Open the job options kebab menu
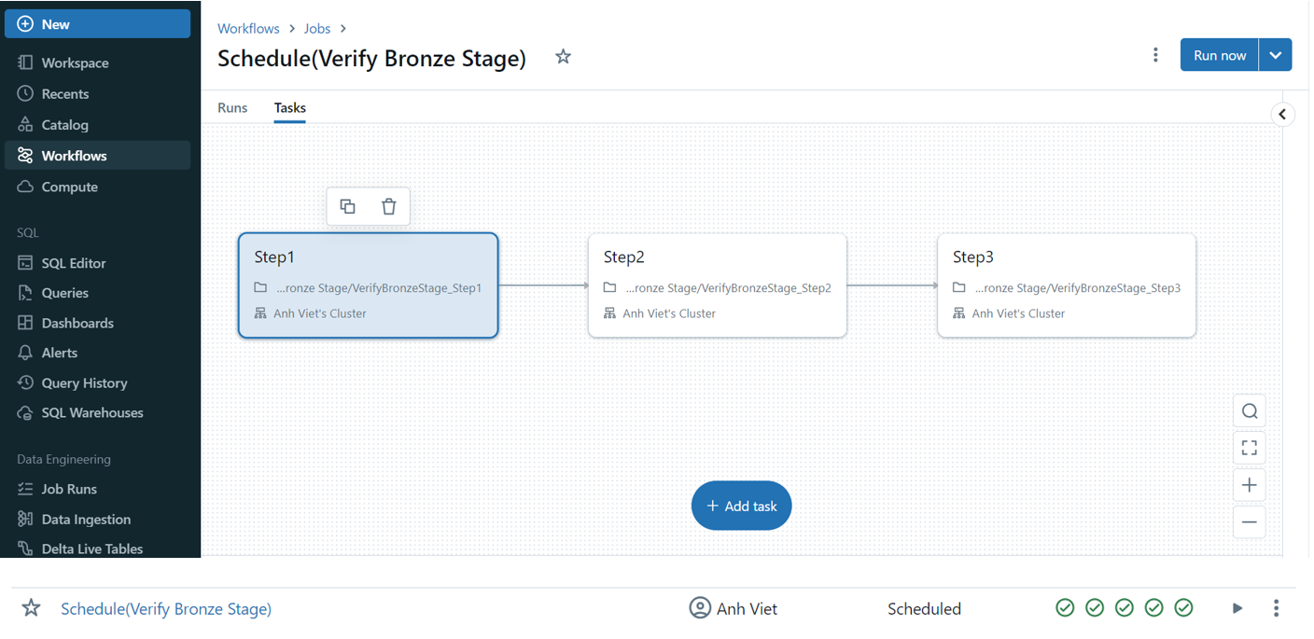Screen dimensions: 1314x639 1155,54
